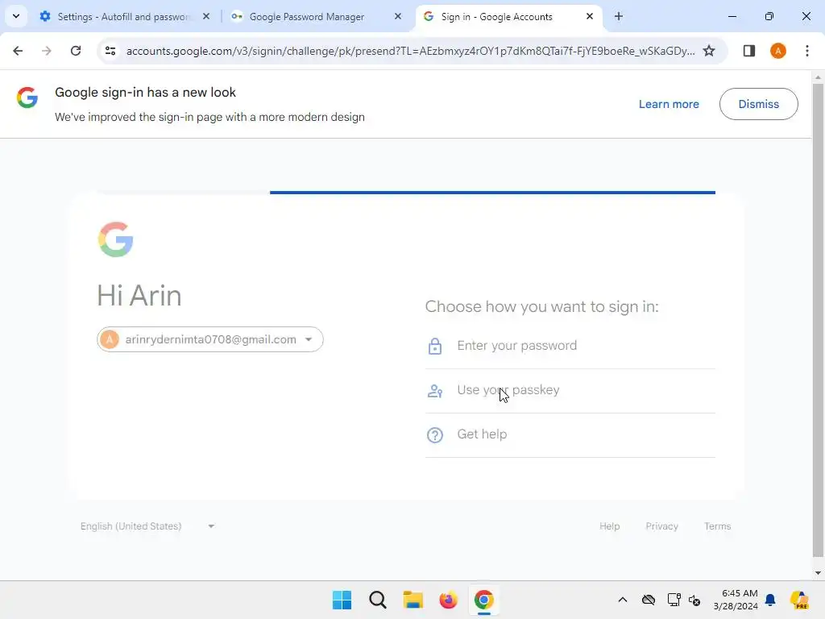Open File Explorer from the taskbar
Viewport: 825px width, 619px height.
click(413, 600)
